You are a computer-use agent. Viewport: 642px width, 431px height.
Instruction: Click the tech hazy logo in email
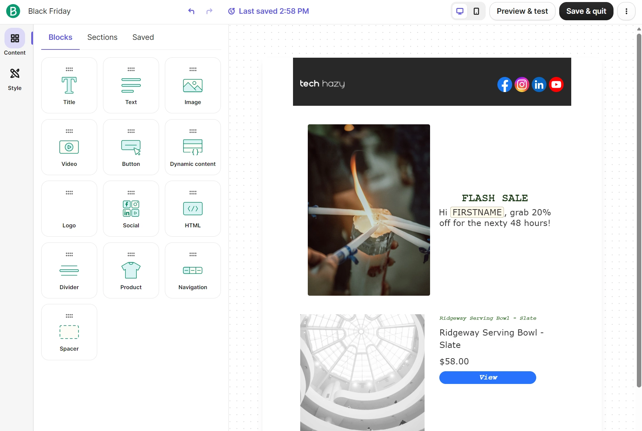point(322,84)
